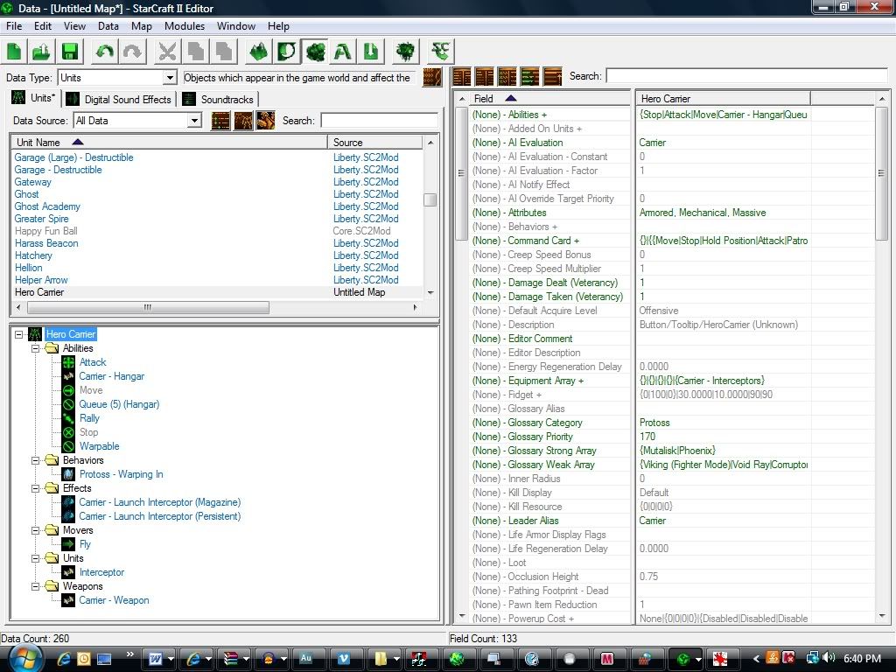
Task: Save the map with the floppy disk icon
Action: pyautogui.click(x=70, y=52)
